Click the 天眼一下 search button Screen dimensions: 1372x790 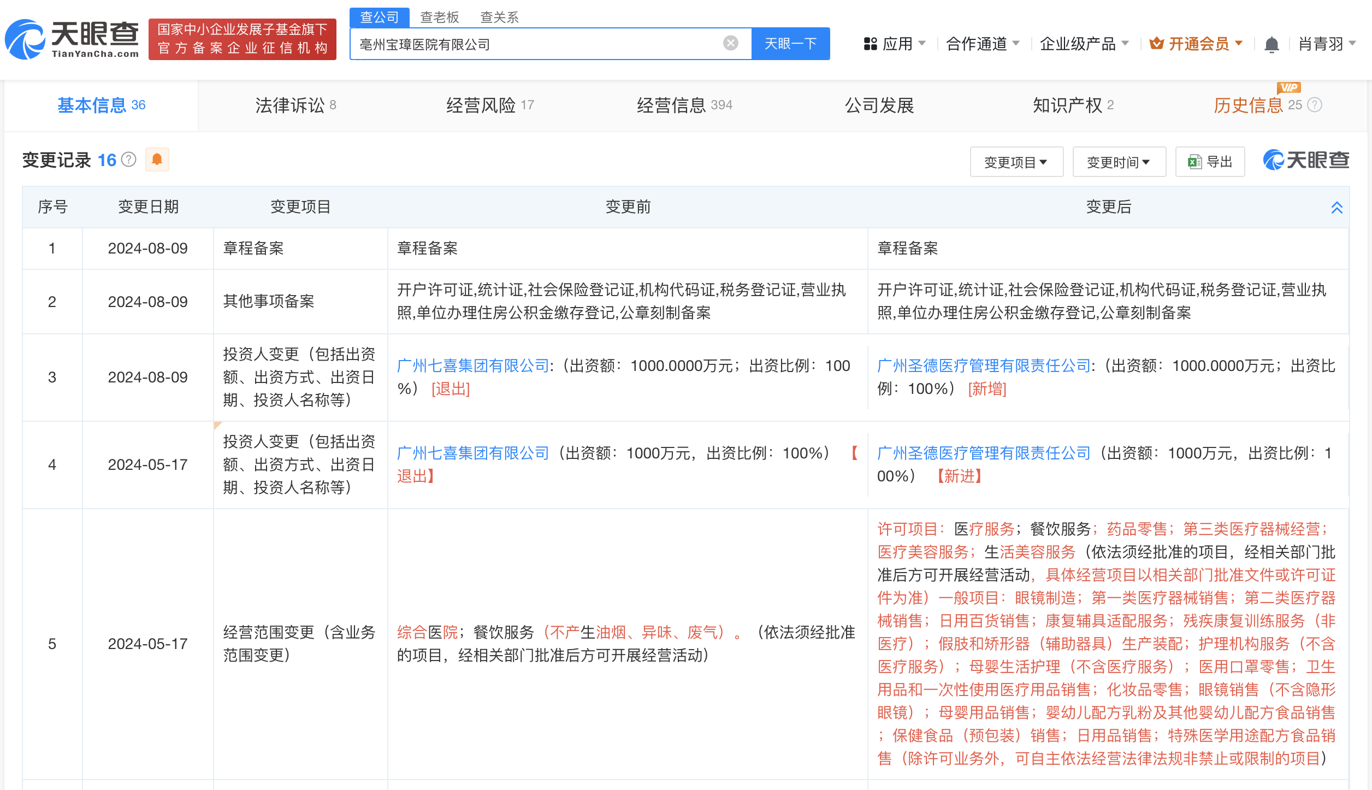[790, 44]
